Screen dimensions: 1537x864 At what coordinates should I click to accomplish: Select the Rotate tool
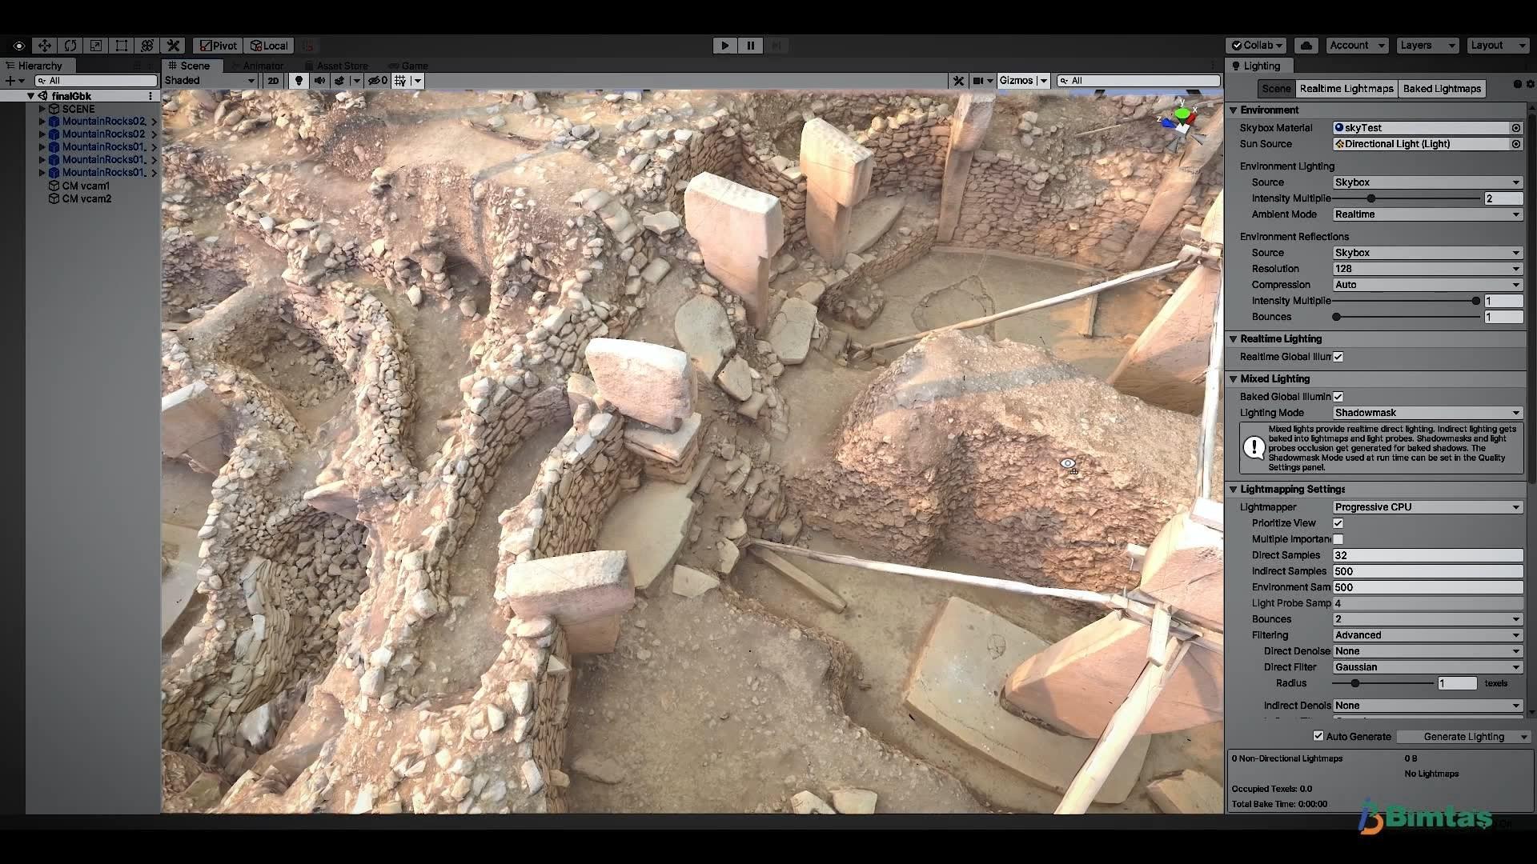click(x=70, y=46)
